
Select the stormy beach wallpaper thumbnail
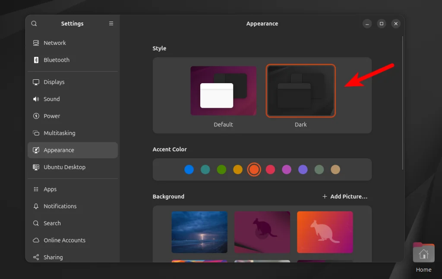[x=199, y=232]
